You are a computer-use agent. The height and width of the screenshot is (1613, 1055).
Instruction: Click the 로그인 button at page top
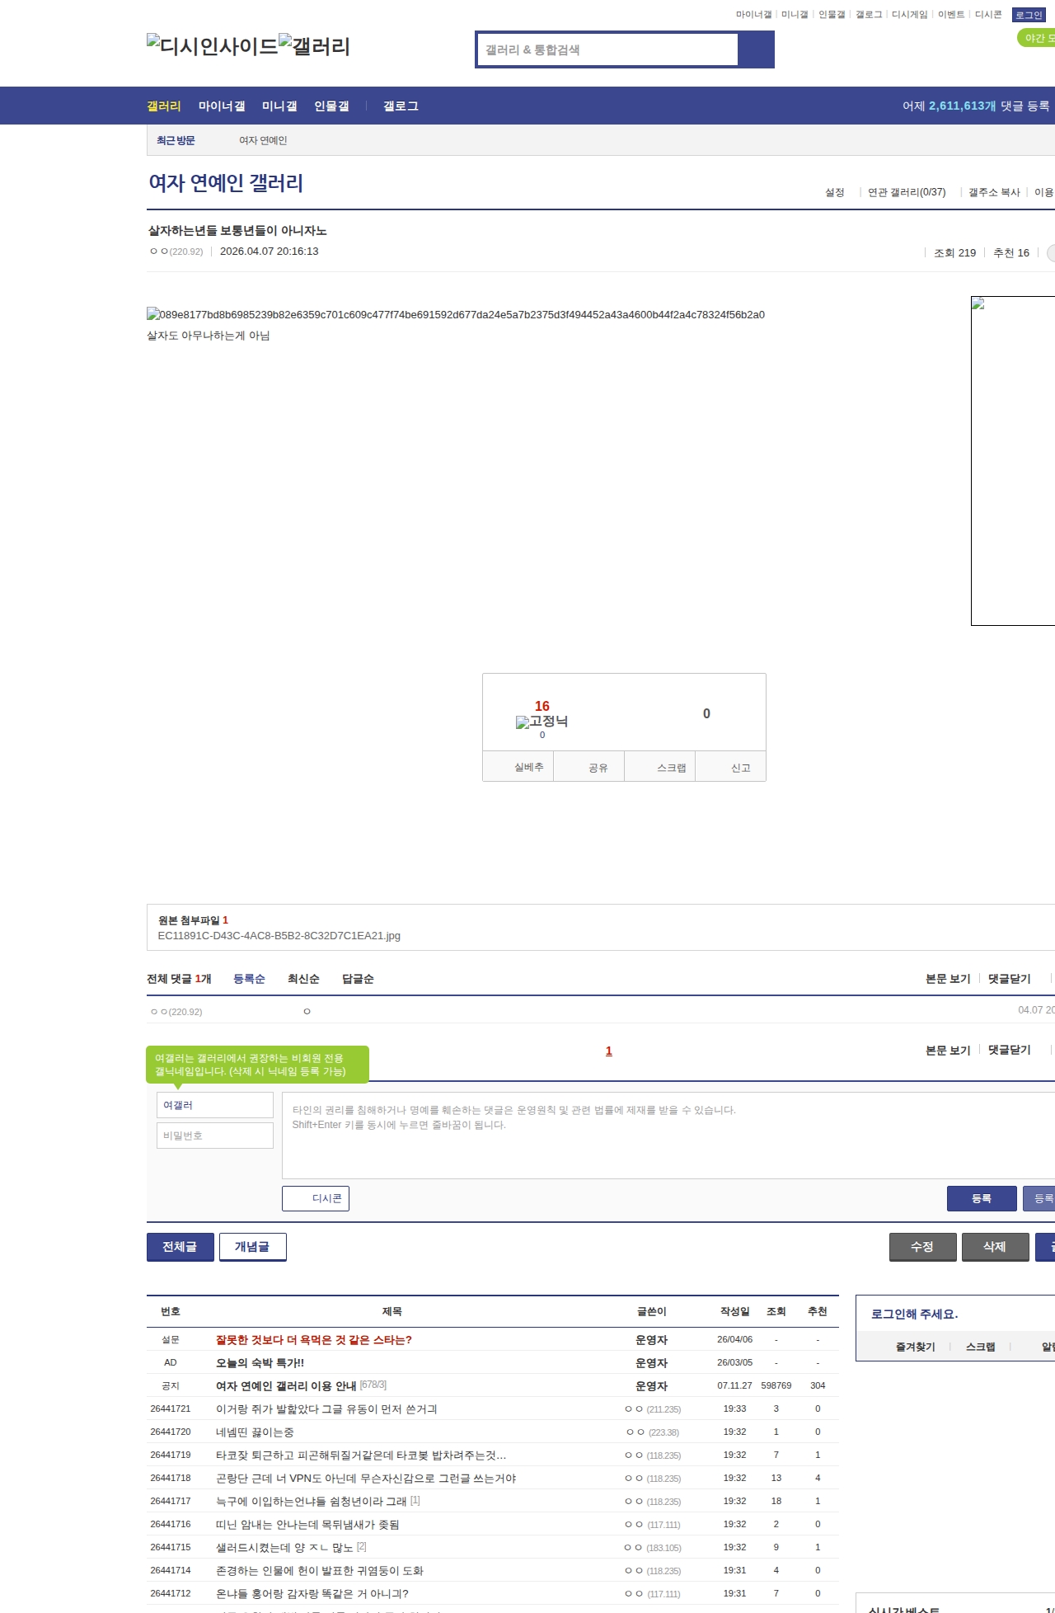pyautogui.click(x=1029, y=15)
